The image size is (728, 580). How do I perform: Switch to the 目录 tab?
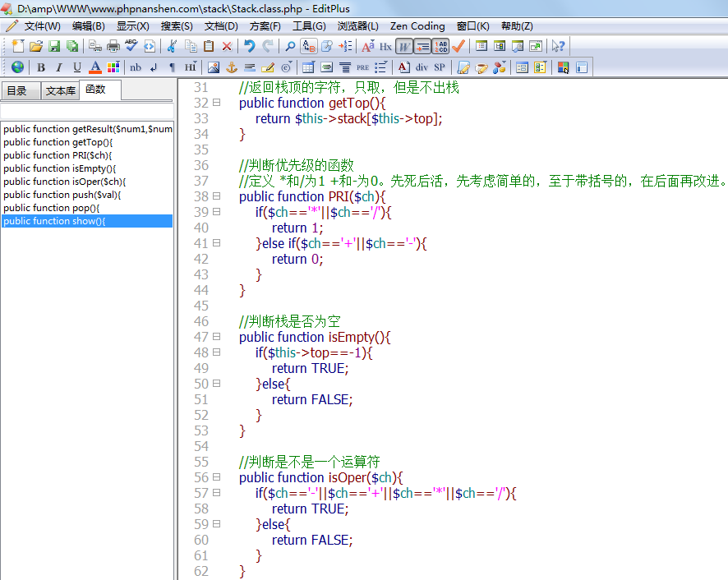[x=20, y=90]
